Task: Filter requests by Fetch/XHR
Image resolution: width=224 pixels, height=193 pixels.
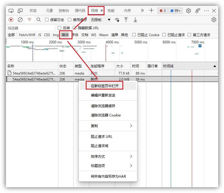Action: [27, 35]
